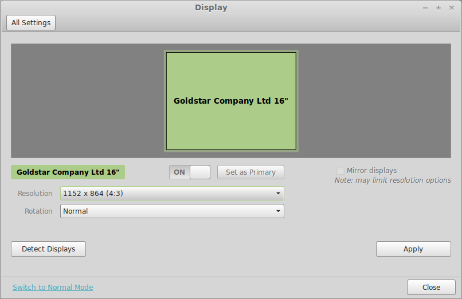The image size is (462, 299).
Task: Close the Display dialog via Close button
Action: pyautogui.click(x=432, y=287)
